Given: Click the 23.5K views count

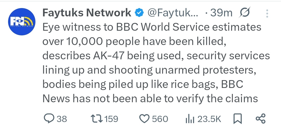Looking at the screenshot, I should (x=209, y=119).
